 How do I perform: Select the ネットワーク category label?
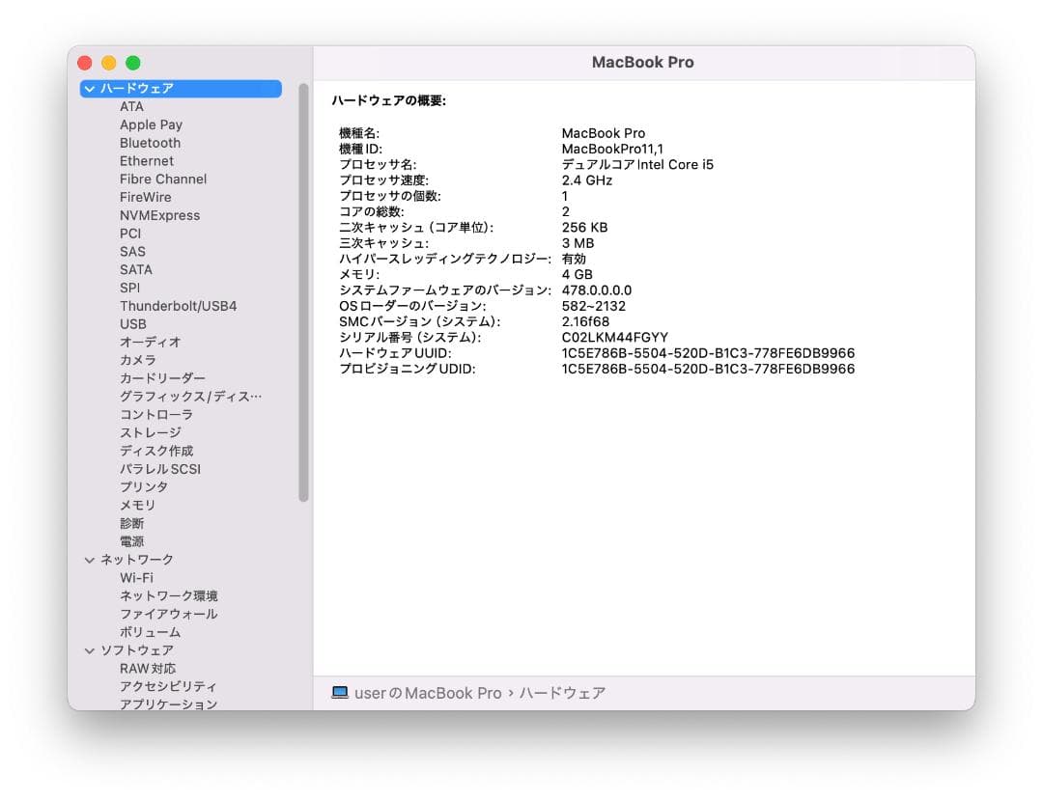coord(137,560)
